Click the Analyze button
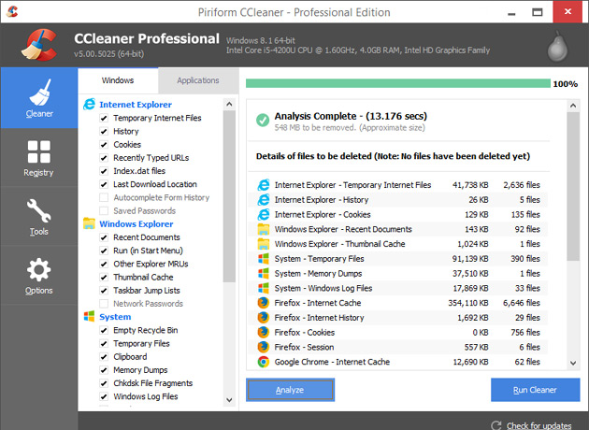589x430 pixels. coord(290,389)
